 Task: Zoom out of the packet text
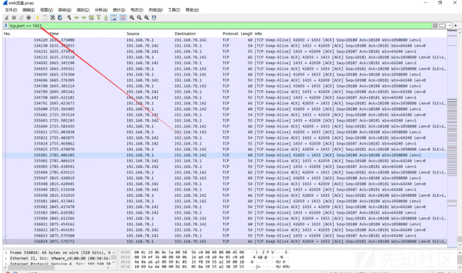[x=139, y=18]
